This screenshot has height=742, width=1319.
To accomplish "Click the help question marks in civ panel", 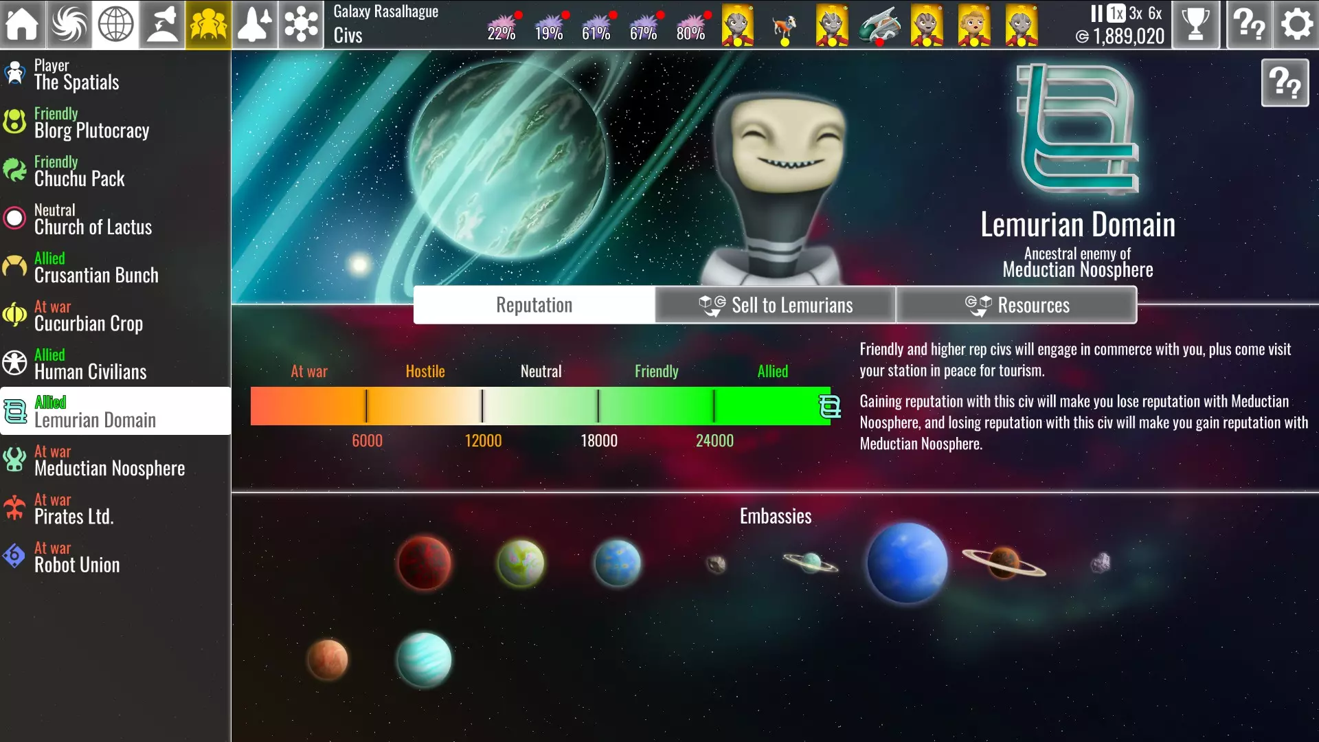I will 1285,83.
